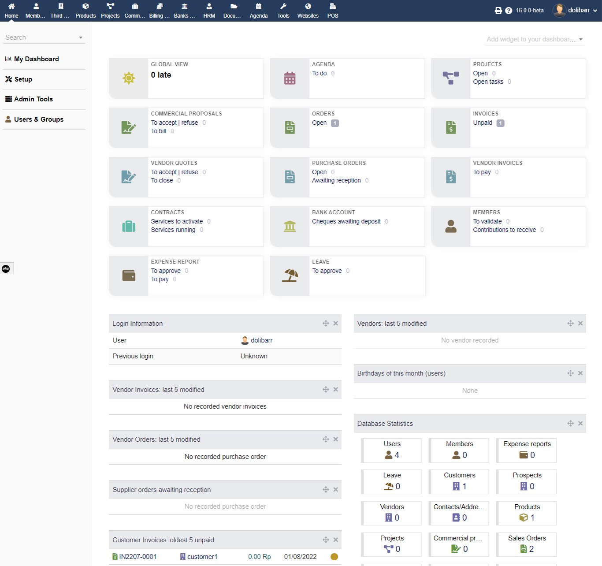The height and width of the screenshot is (566, 602).
Task: Click the Expense Report wallet icon
Action: pyautogui.click(x=129, y=276)
